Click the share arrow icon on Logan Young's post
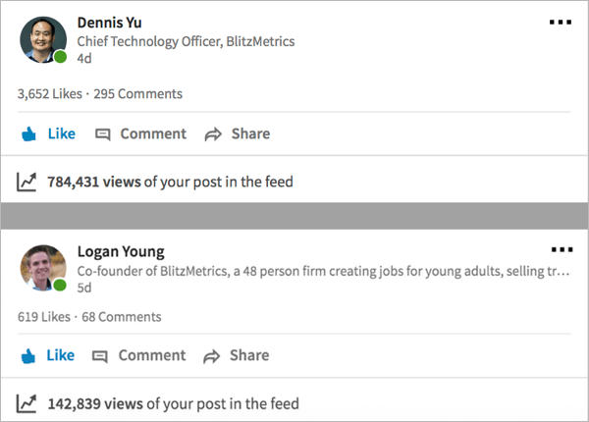589x422 pixels. [211, 356]
